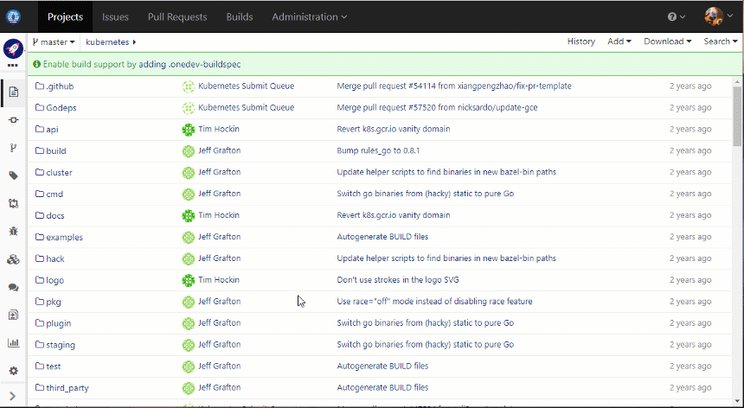This screenshot has height=408, width=744.
Task: Open commit 'Don't use strokes in the logo SVG'
Action: (x=398, y=280)
